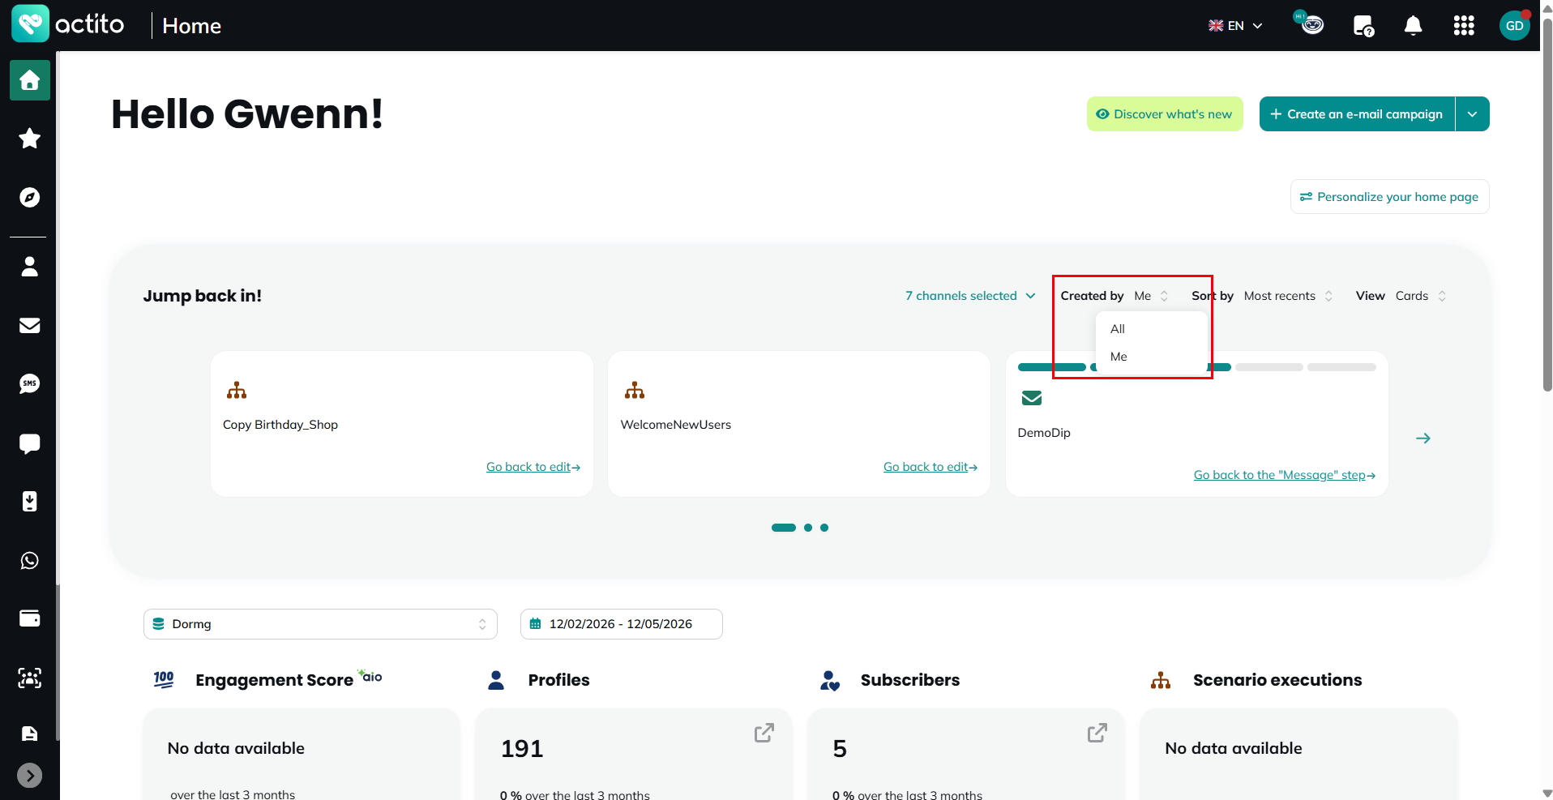Open the E-mail envelope icon in sidebar

(30, 325)
